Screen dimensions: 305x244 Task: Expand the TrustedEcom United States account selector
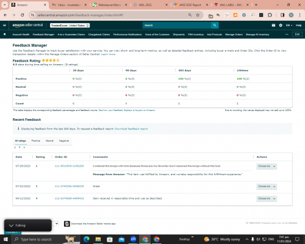pos(70,26)
